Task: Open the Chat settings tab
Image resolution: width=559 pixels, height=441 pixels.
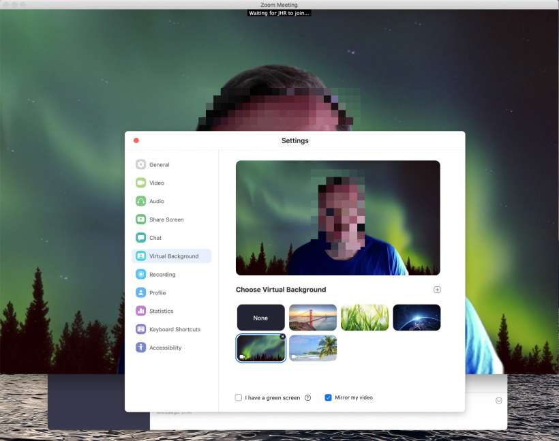Action: coord(172,237)
